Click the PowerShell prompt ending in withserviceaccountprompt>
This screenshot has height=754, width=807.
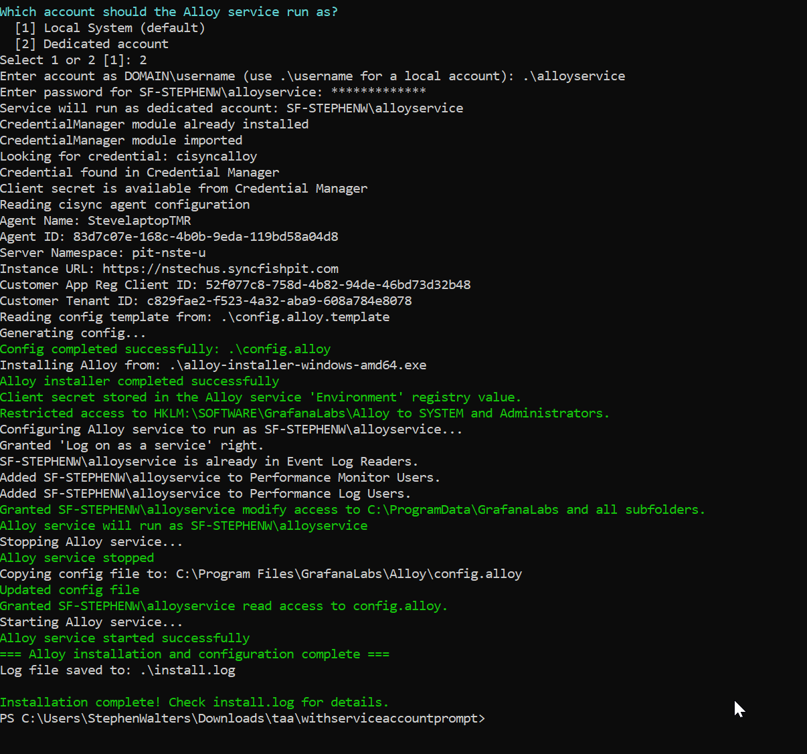click(243, 719)
